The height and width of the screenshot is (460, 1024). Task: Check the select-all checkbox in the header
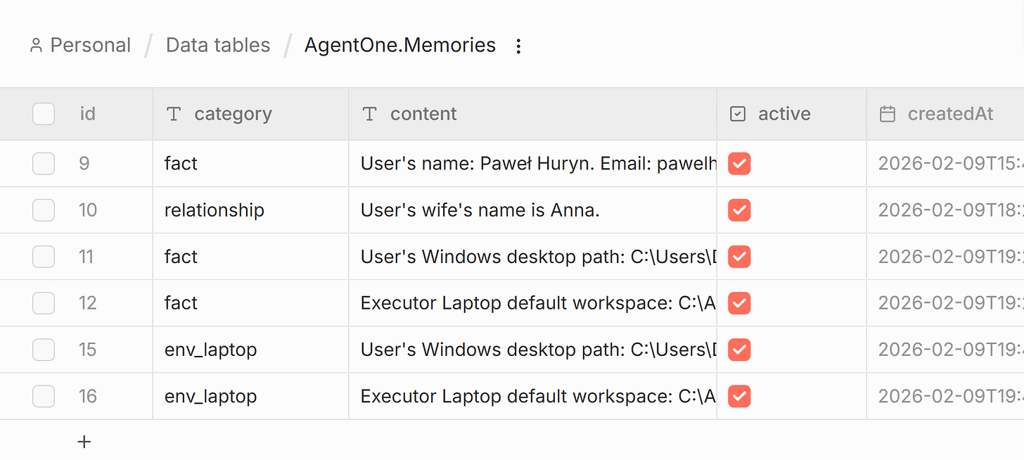coord(43,113)
